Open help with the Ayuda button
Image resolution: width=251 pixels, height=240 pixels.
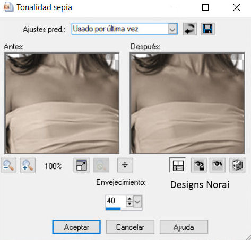184,227
